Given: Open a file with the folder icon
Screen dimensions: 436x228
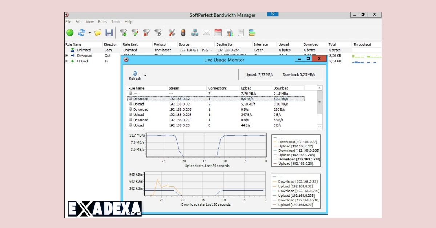Looking at the screenshot, I should click(x=97, y=32).
